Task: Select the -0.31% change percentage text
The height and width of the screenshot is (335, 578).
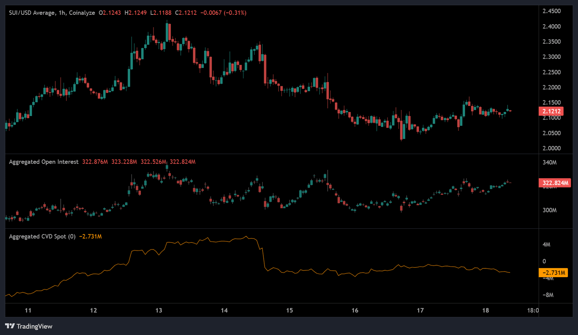Action: 236,12
